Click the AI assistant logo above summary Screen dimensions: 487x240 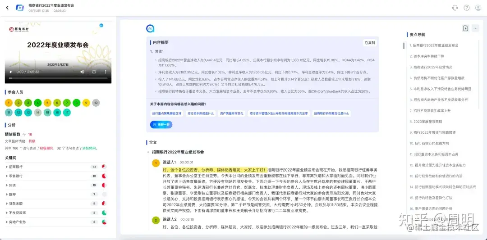pyautogui.click(x=150, y=29)
